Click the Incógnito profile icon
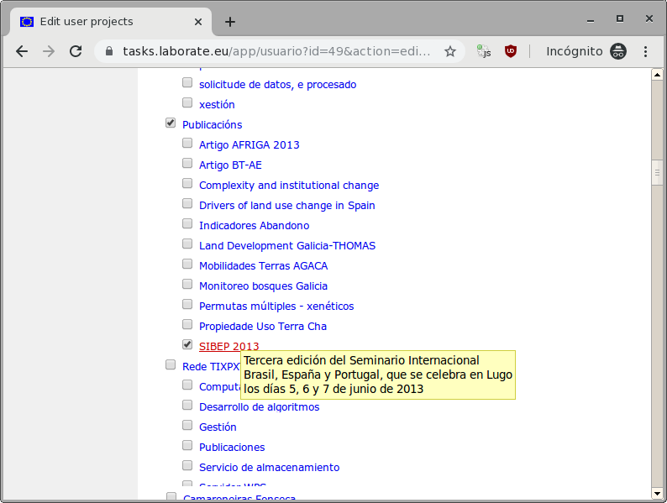 [618, 51]
